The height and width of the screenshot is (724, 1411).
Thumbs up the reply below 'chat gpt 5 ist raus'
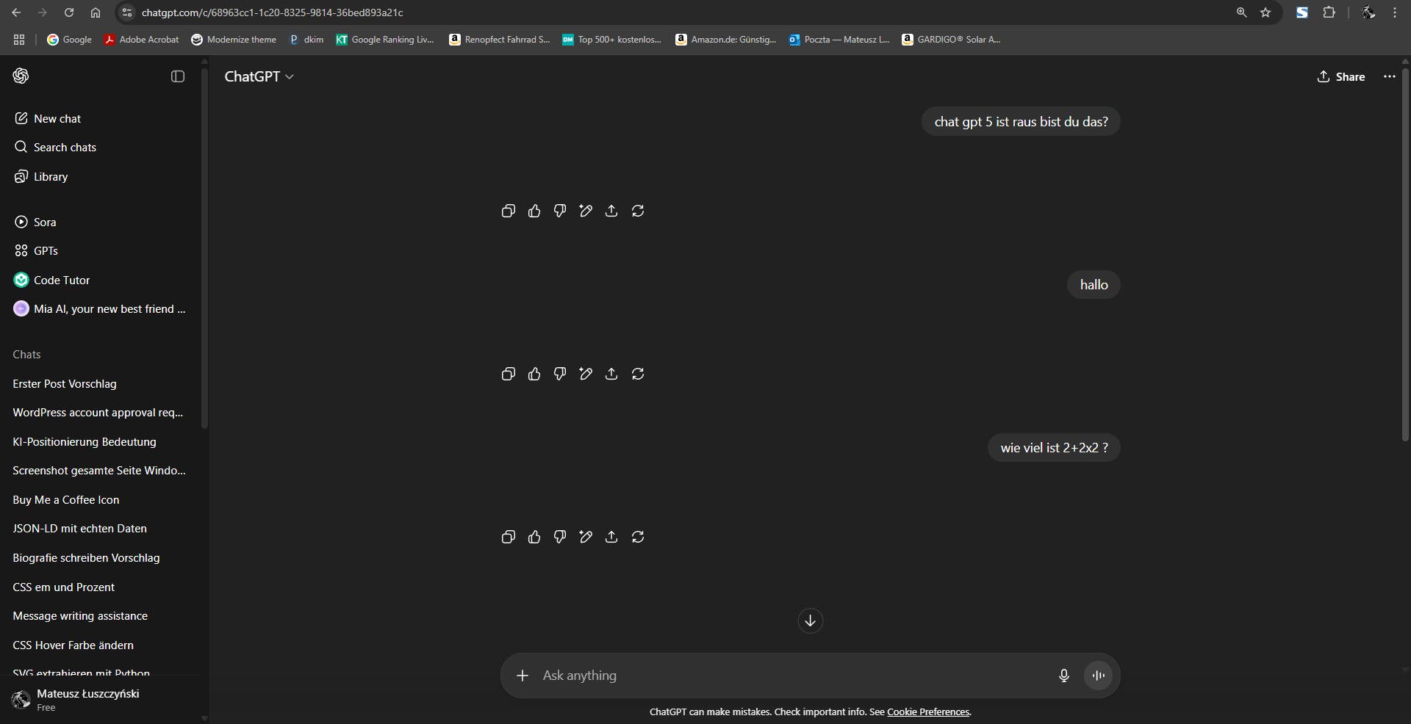click(534, 211)
